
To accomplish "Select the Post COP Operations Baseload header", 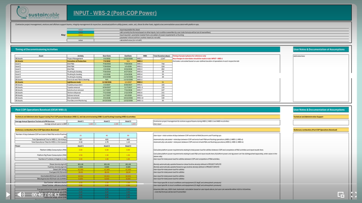I will (145, 110).
